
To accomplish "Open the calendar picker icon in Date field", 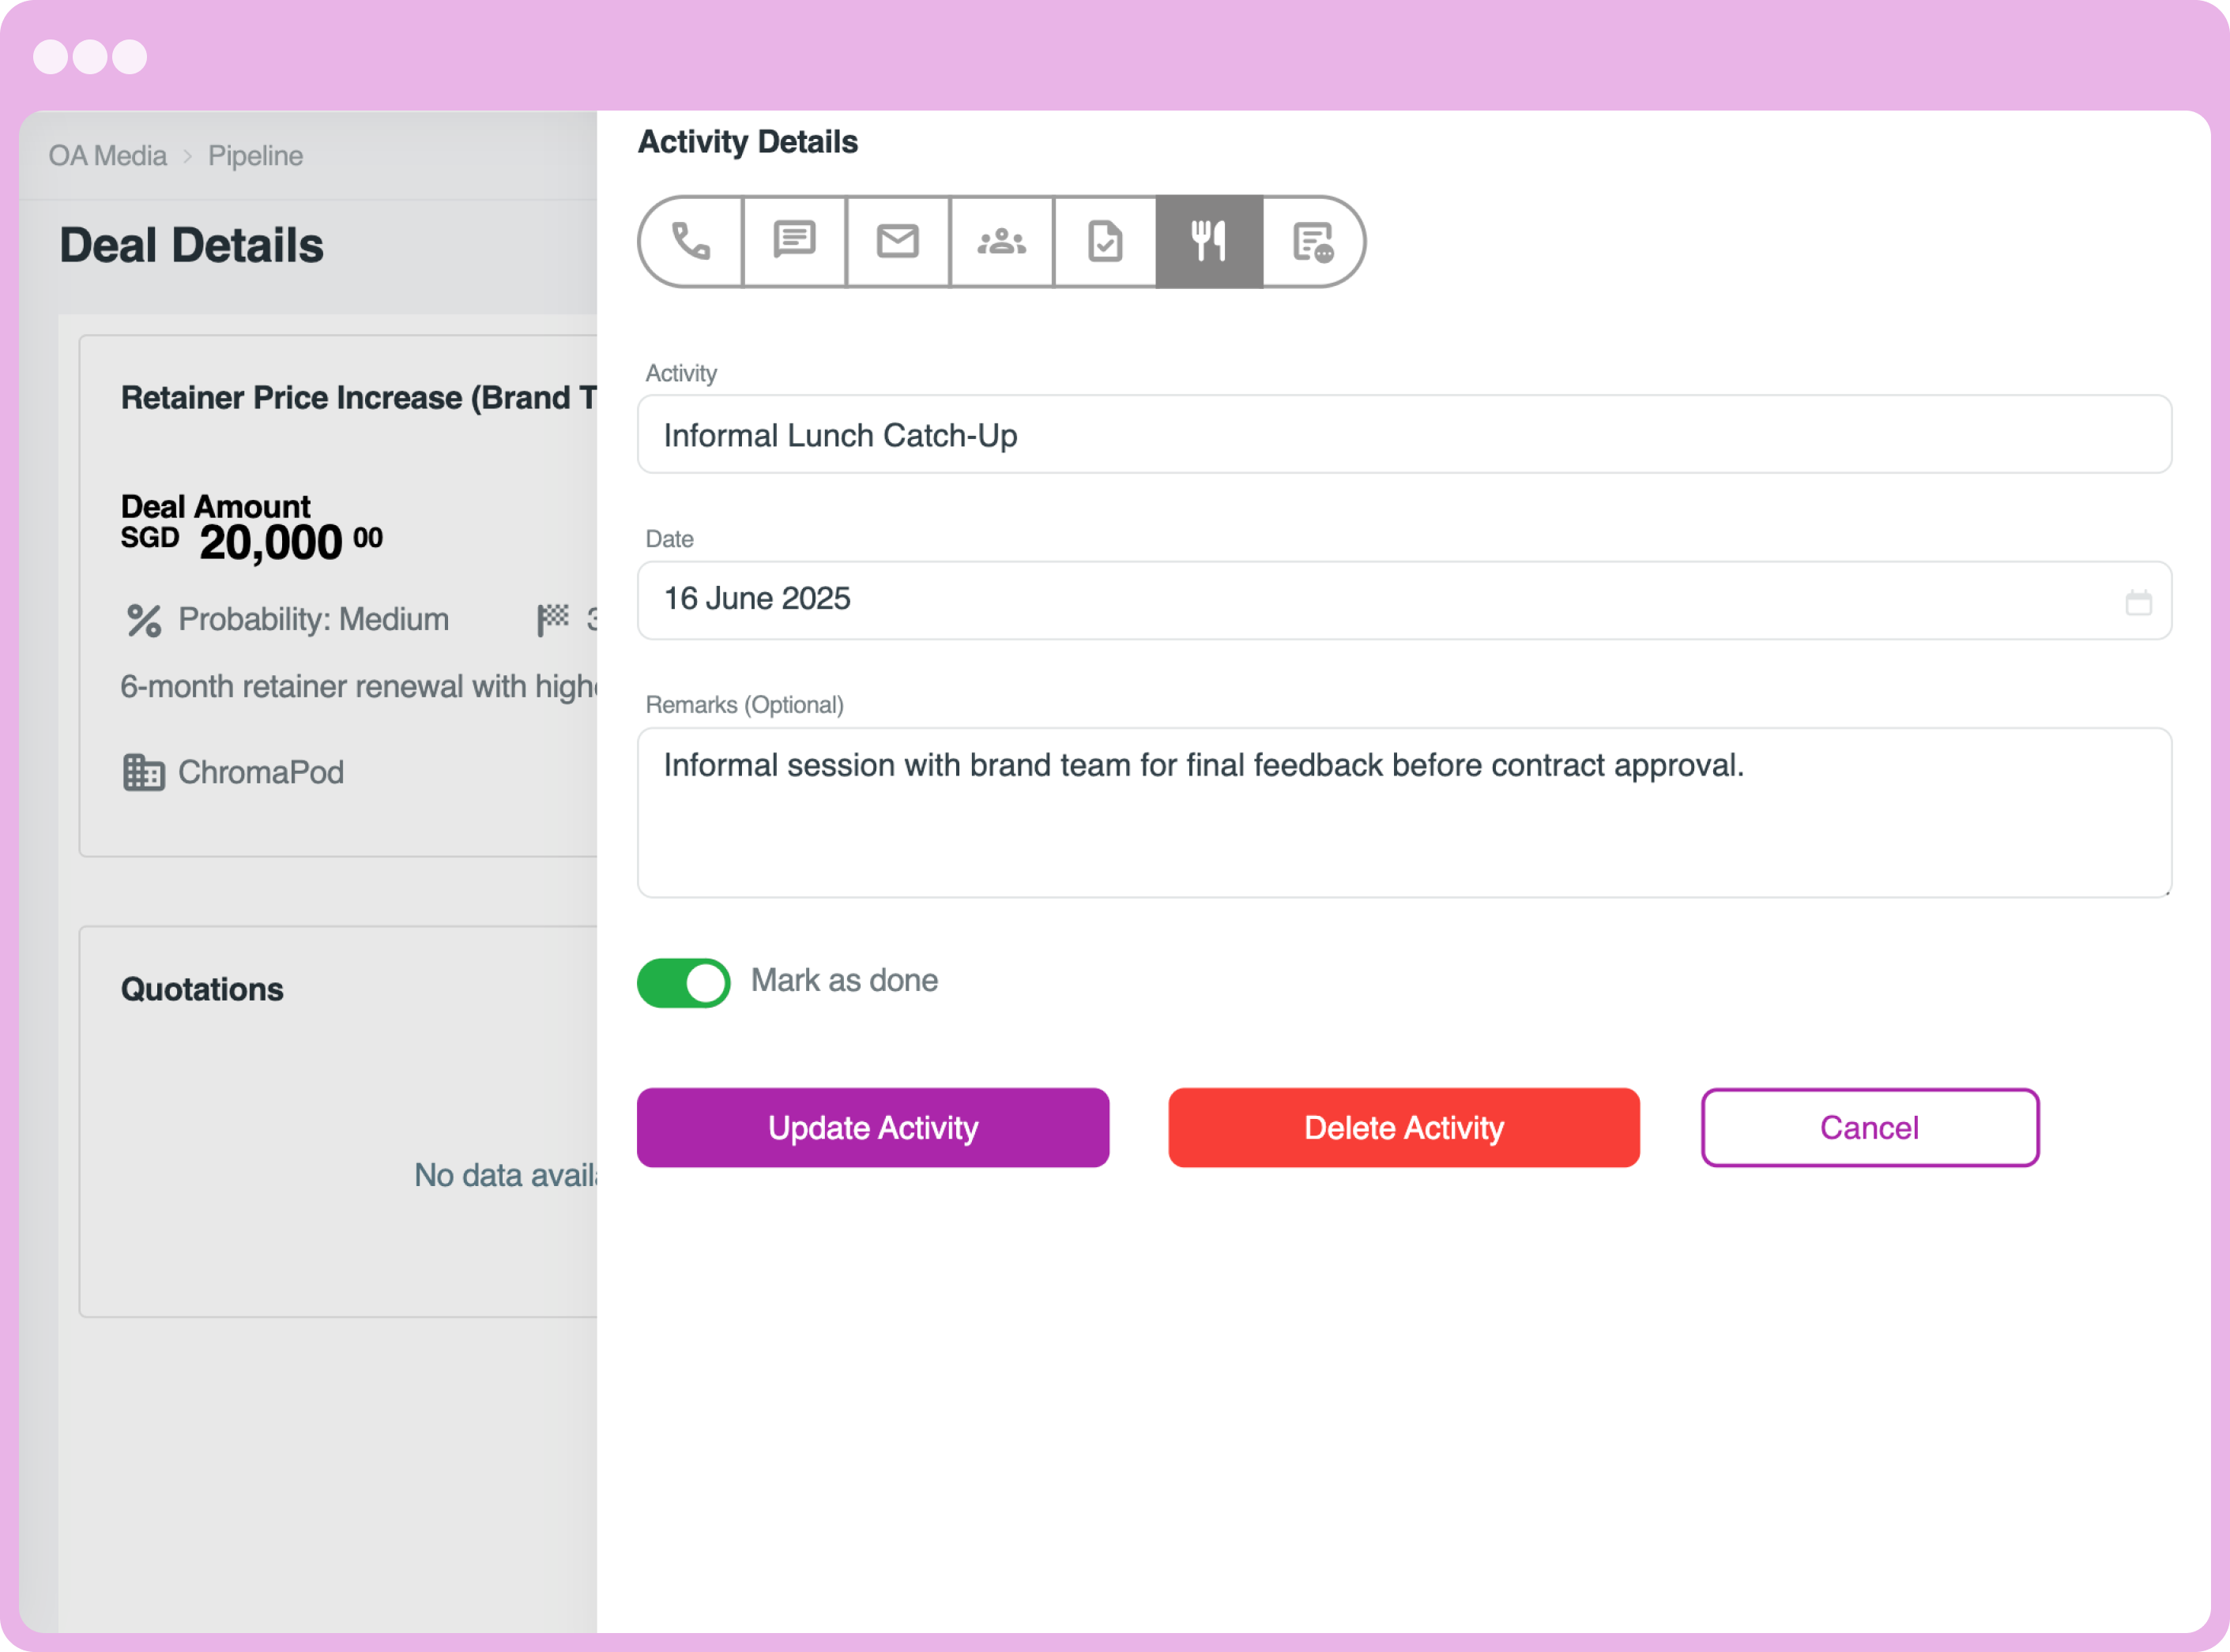I will coord(2138,602).
